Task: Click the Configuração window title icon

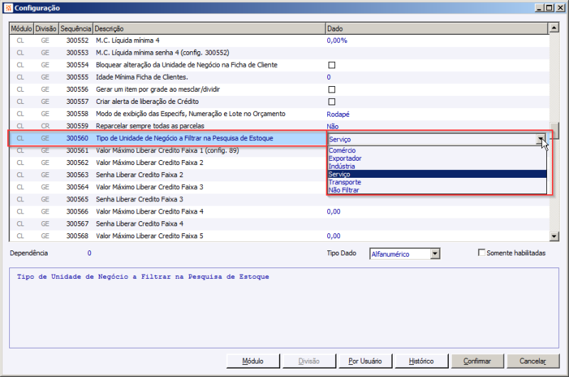Action: 9,8
